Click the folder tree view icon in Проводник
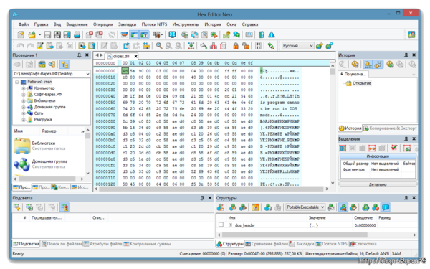The height and width of the screenshot is (269, 430). click(x=64, y=65)
